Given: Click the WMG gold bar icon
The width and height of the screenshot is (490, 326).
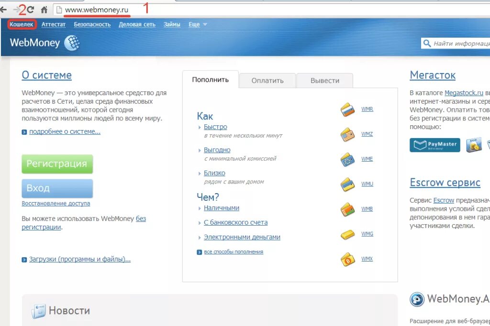Looking at the screenshot, I should point(347,234).
